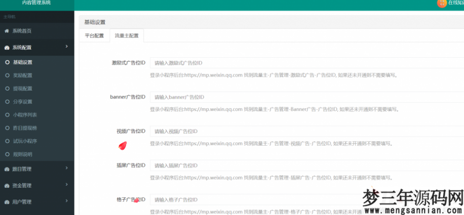Click the 内容管理系统 header title

36,3
